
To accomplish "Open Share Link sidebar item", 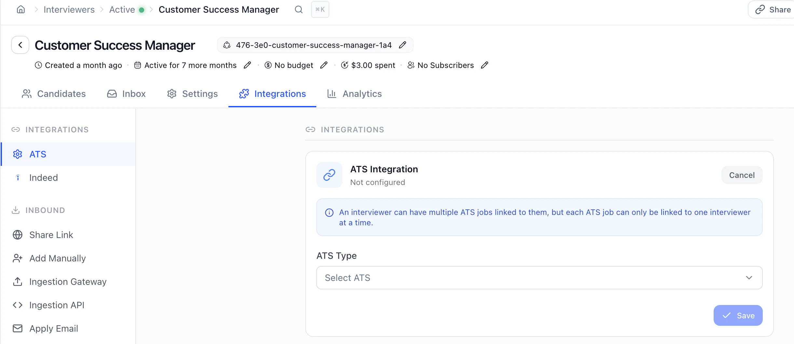I will [x=68, y=235].
